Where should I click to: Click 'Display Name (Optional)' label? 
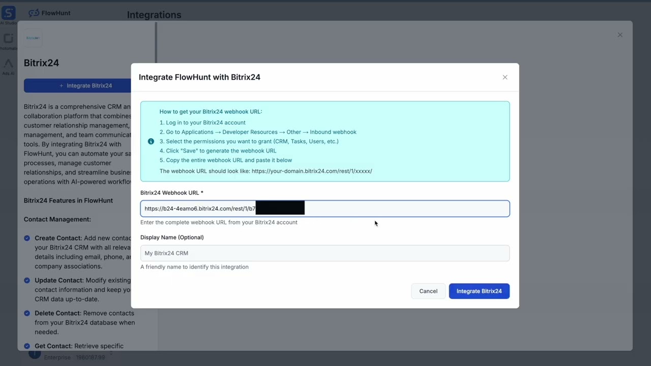click(172, 237)
